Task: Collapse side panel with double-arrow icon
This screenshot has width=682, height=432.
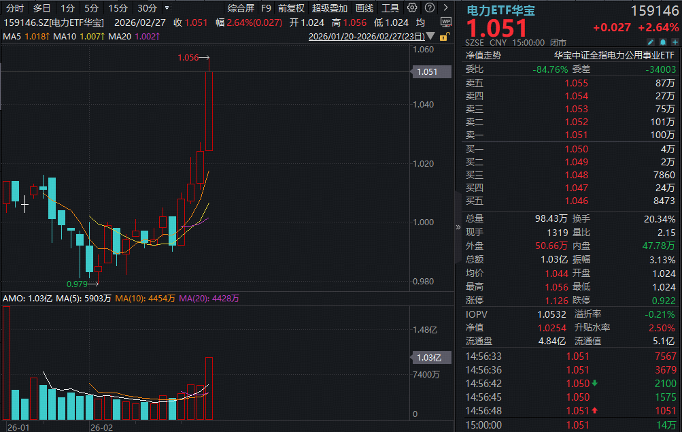Action: click(458, 227)
